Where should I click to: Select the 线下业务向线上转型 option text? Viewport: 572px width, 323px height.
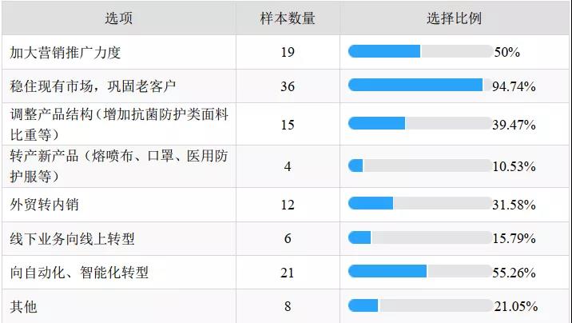click(x=72, y=239)
